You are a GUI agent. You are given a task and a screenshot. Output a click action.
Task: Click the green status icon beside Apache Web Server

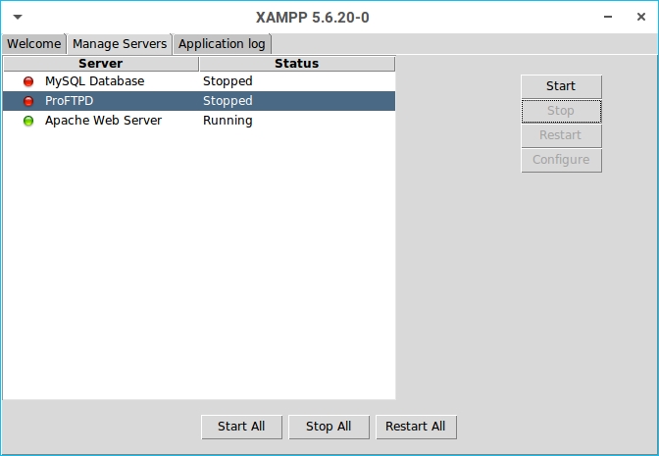point(28,121)
